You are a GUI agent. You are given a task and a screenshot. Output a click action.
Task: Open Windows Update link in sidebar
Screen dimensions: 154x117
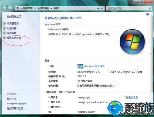[x=17, y=103]
